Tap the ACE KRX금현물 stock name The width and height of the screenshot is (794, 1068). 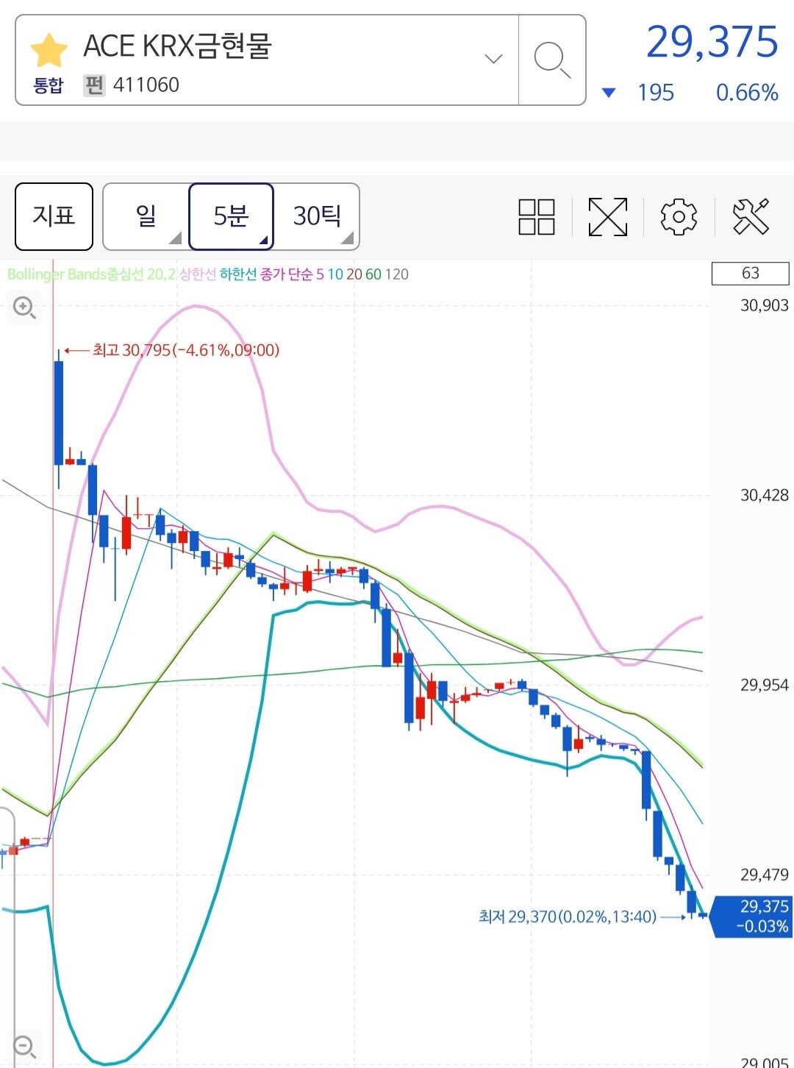click(x=178, y=46)
